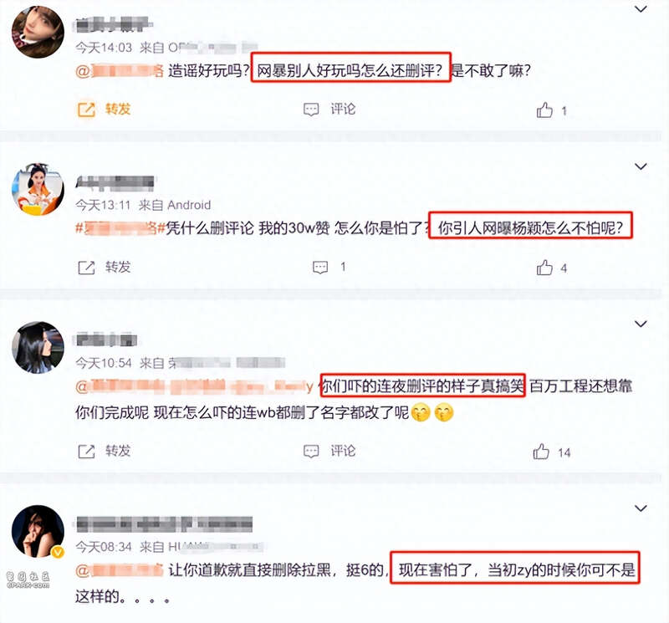The height and width of the screenshot is (623, 669).
Task: Open comment icon with 1 reply
Action: coord(320,268)
